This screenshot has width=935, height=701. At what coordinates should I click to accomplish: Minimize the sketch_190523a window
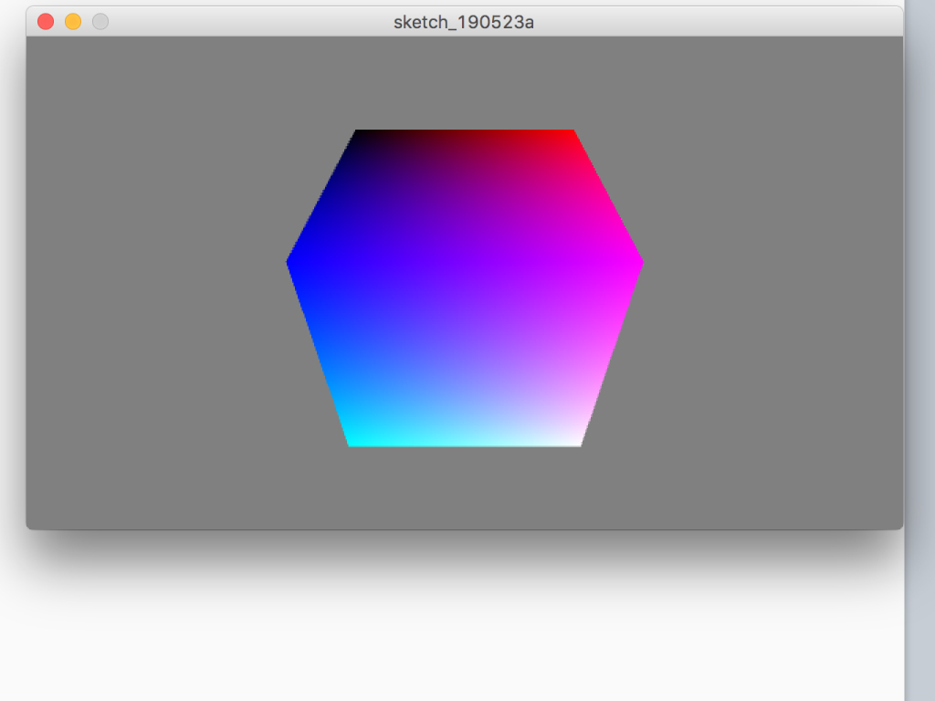[73, 22]
